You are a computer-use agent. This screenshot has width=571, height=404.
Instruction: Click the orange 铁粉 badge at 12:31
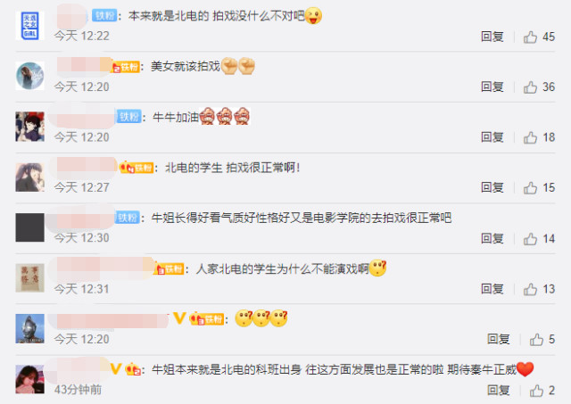pyautogui.click(x=169, y=269)
